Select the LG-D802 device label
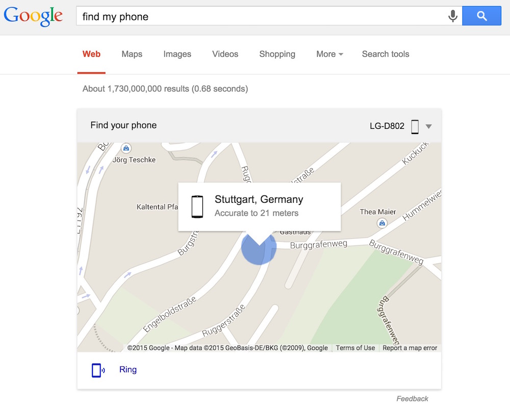The image size is (510, 413). point(387,126)
